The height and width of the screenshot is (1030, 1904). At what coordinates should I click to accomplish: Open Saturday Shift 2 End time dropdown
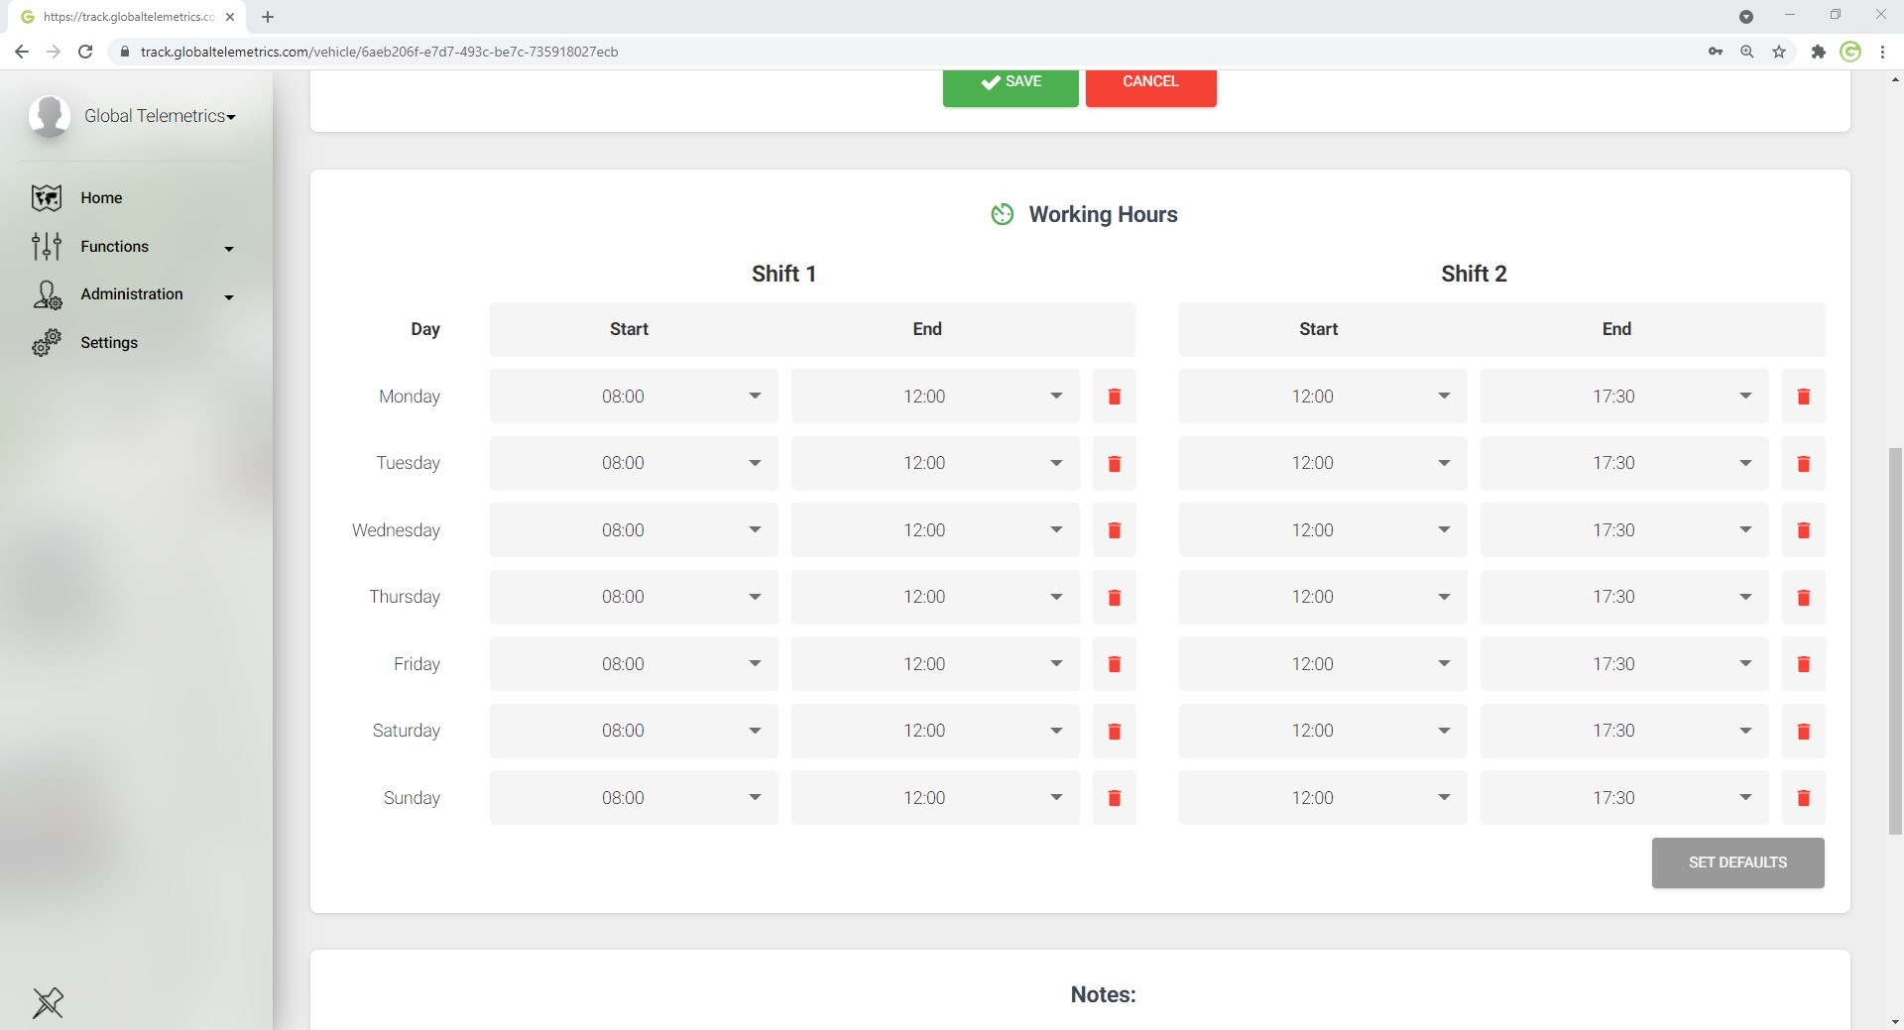pos(1623,731)
